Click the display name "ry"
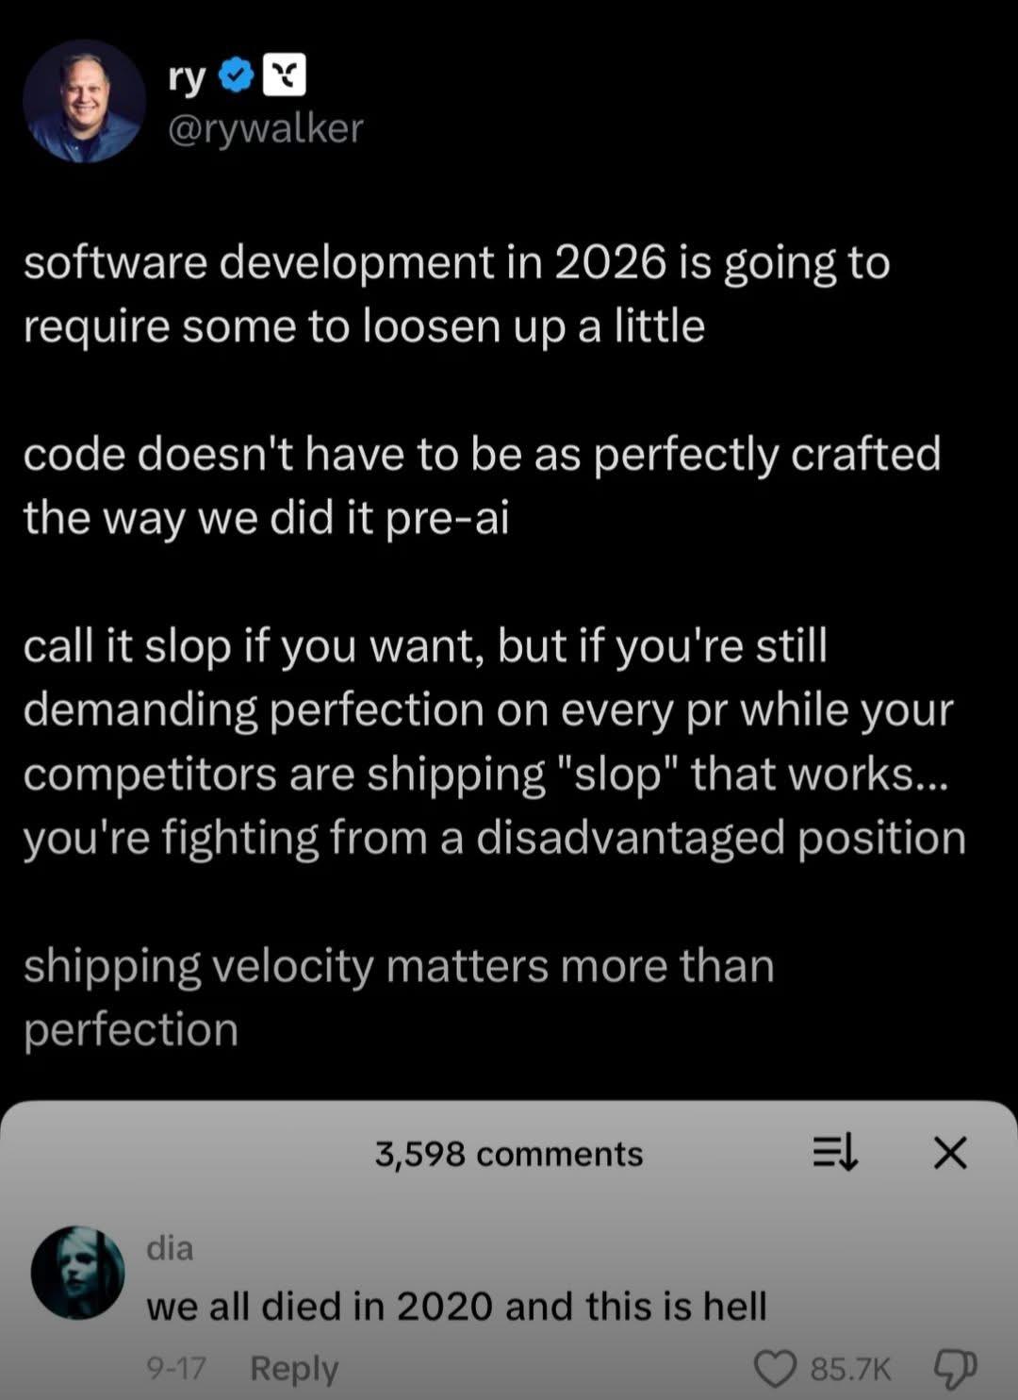This screenshot has width=1018, height=1400. coord(186,77)
